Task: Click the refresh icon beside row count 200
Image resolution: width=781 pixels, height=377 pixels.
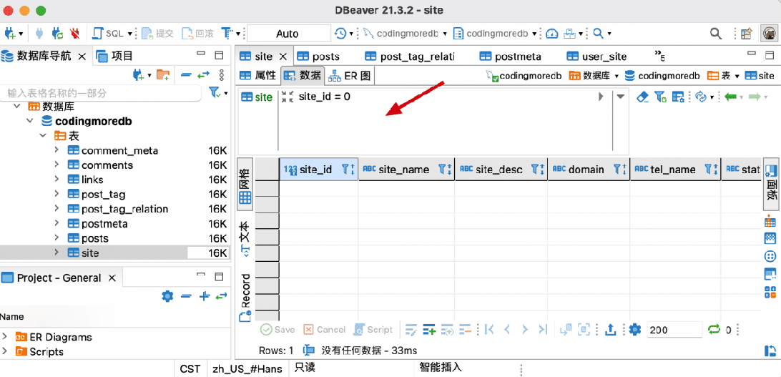Action: [x=714, y=329]
